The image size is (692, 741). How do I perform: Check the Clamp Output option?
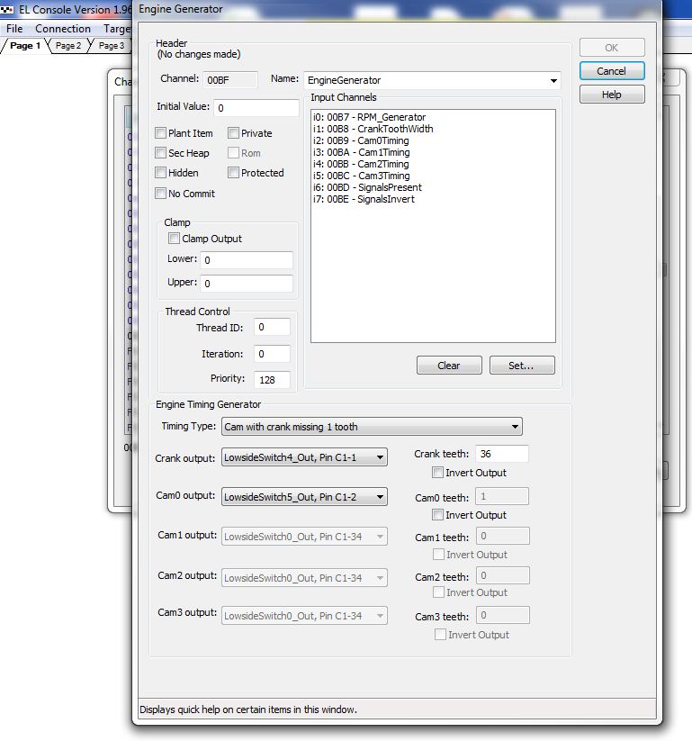[x=175, y=239]
